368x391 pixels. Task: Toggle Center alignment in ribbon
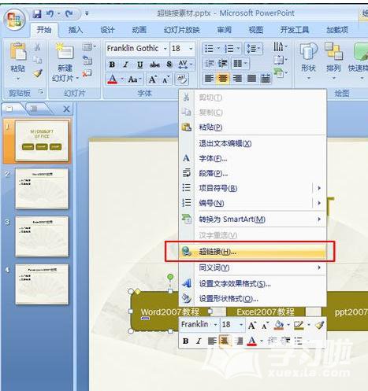(223, 79)
